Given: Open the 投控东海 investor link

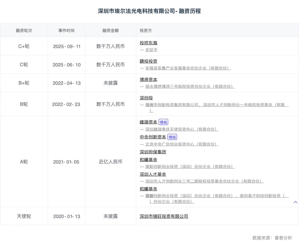Looking at the screenshot, I should 148,43.
